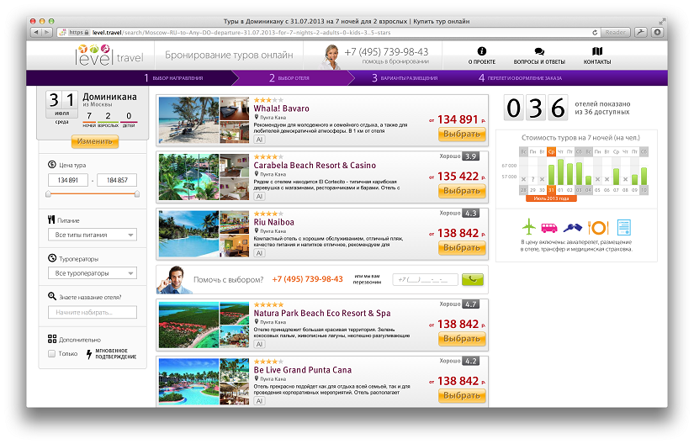Click the level travel logo

109,55
